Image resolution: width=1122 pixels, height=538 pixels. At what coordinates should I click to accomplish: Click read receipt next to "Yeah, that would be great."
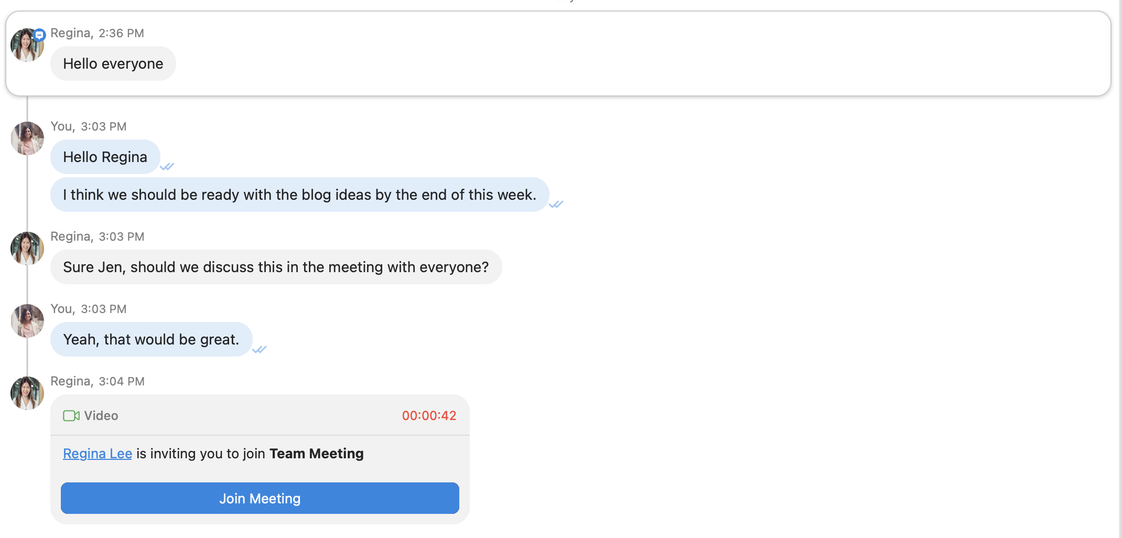click(x=260, y=350)
